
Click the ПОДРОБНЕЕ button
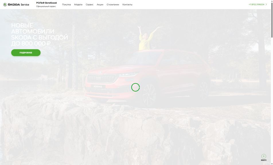[26, 53]
